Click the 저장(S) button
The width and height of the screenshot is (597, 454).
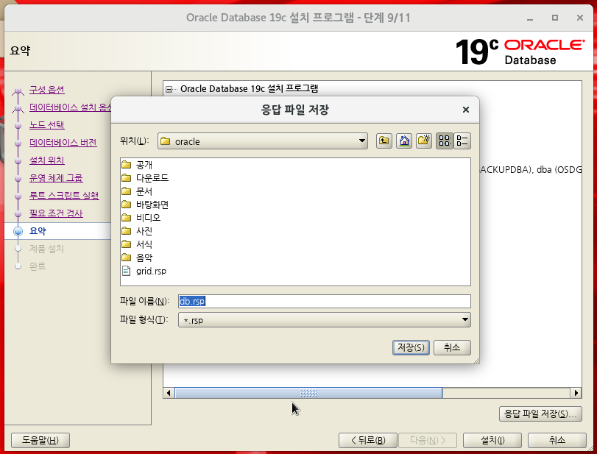411,347
